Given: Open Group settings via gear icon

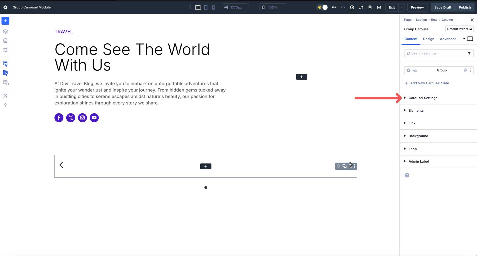Looking at the screenshot, I should (408, 70).
